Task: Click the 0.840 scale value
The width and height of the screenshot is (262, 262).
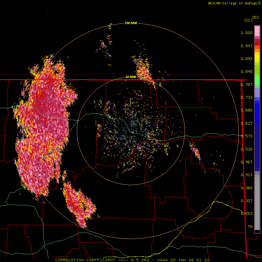Action: 247,72
